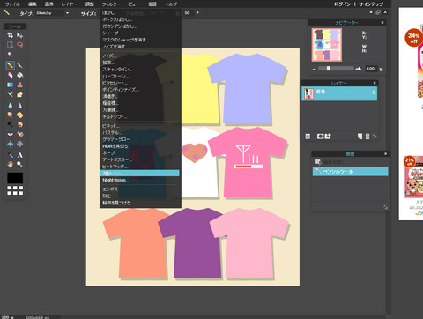
Task: Open the ファイル menu
Action: pos(12,4)
